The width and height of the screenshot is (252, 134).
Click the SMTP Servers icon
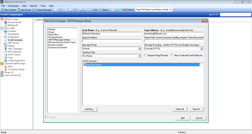click(6, 55)
